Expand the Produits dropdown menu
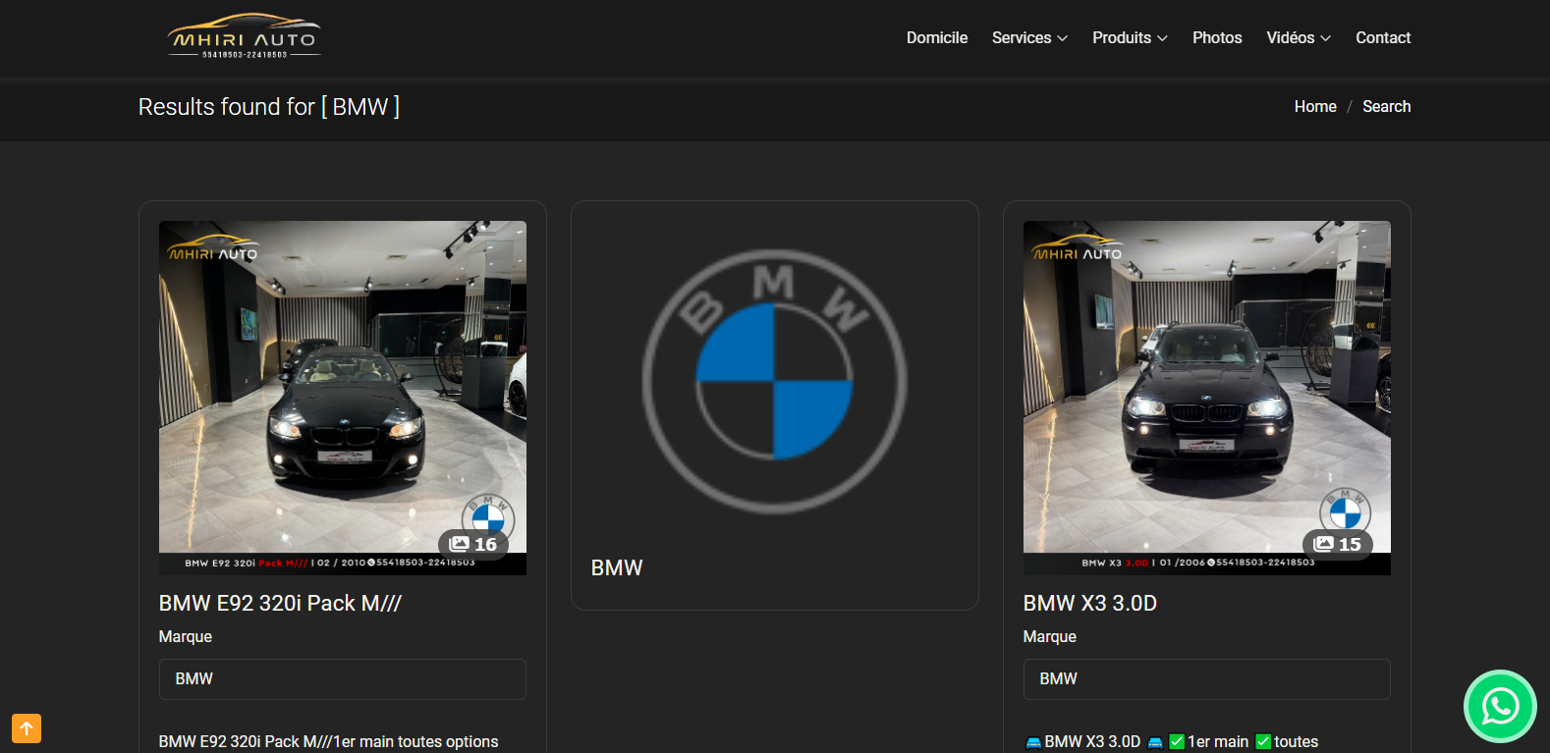Viewport: 1550px width, 753px height. click(x=1130, y=37)
